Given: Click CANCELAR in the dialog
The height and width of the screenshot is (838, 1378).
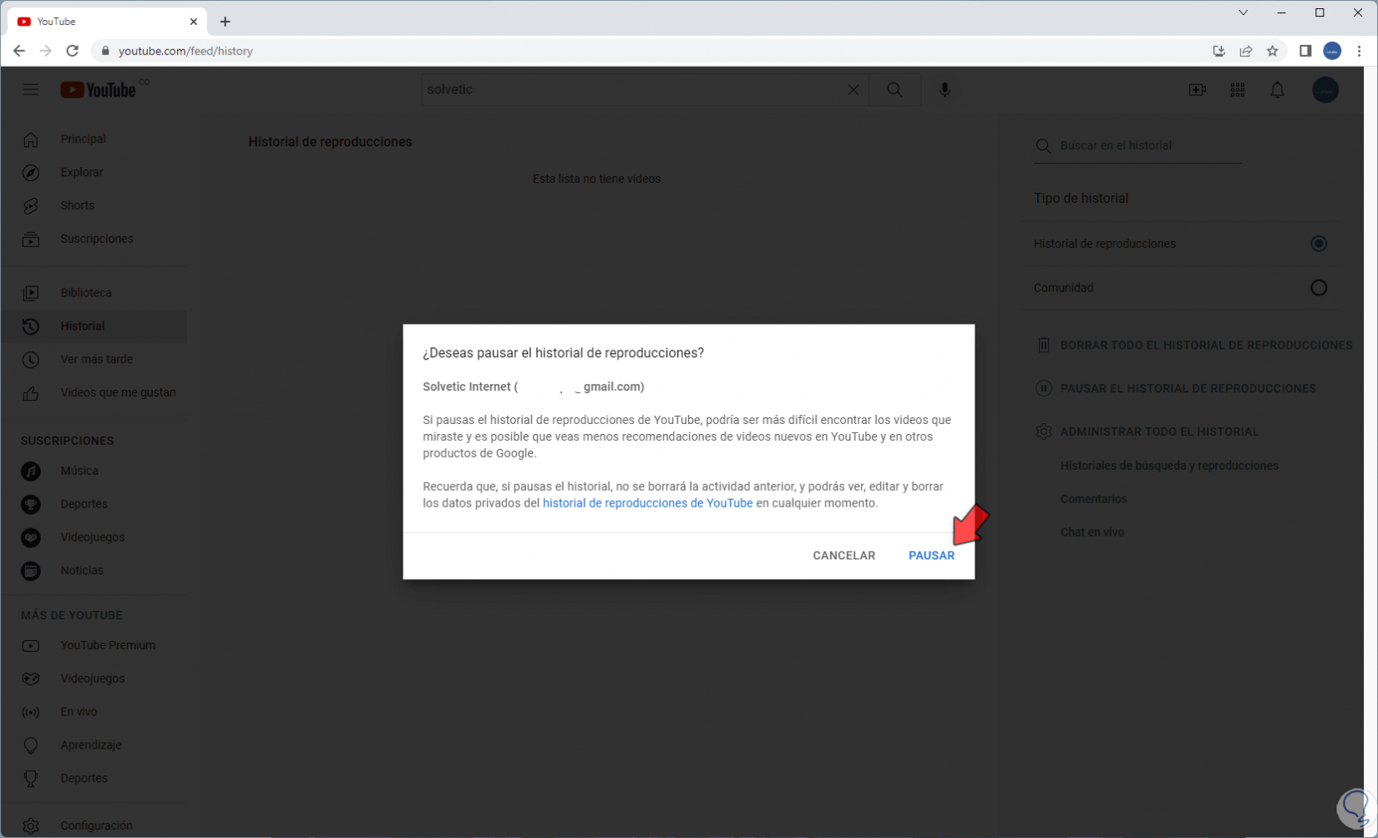Looking at the screenshot, I should coord(844,556).
